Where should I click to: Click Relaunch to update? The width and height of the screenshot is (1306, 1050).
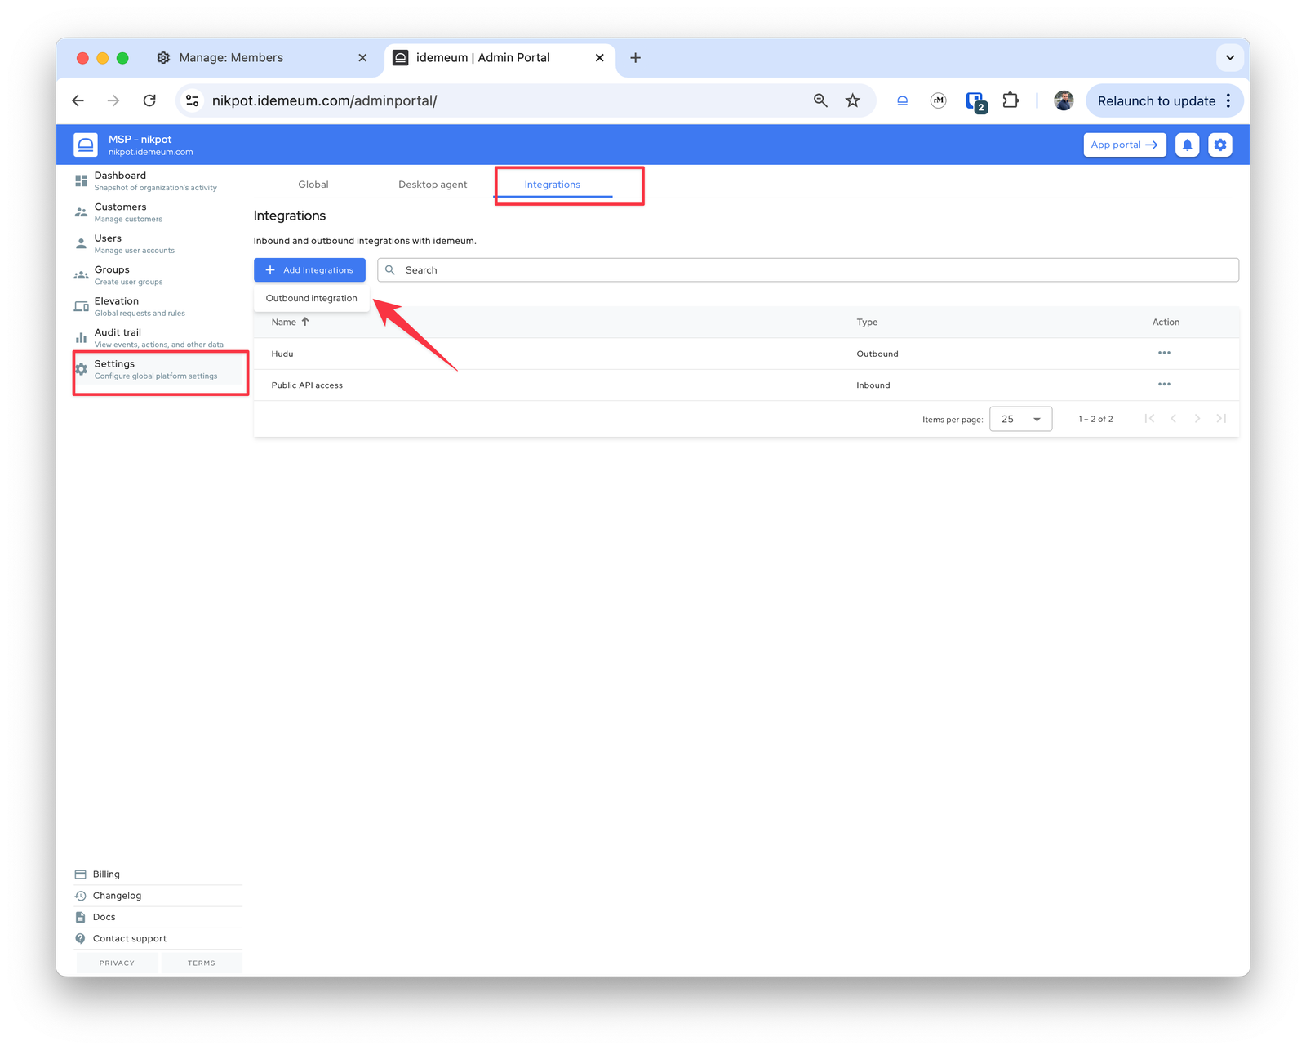point(1156,100)
